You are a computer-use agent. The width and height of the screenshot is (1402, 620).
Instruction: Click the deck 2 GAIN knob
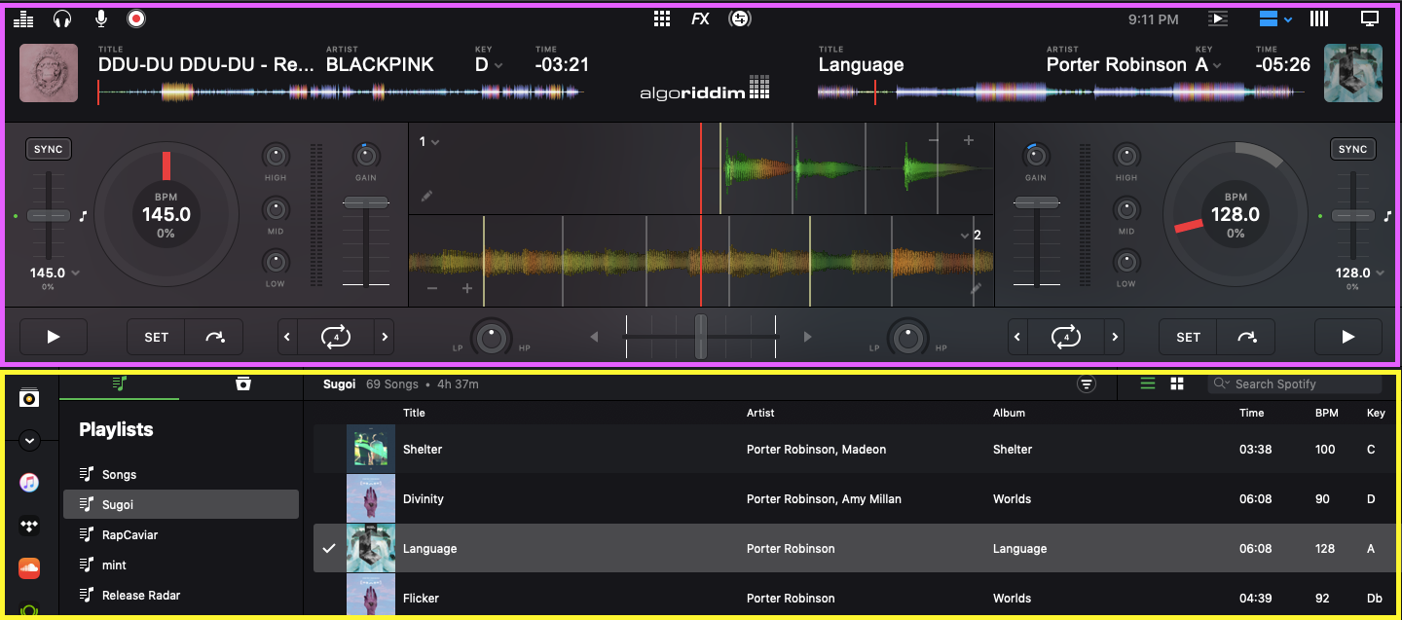click(1036, 156)
